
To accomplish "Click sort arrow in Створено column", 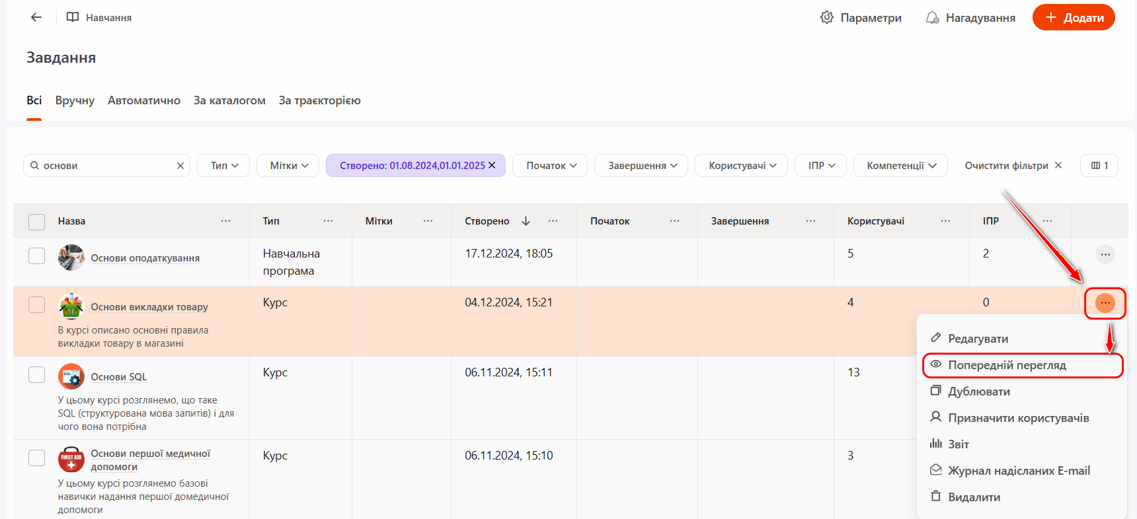I will pyautogui.click(x=526, y=221).
